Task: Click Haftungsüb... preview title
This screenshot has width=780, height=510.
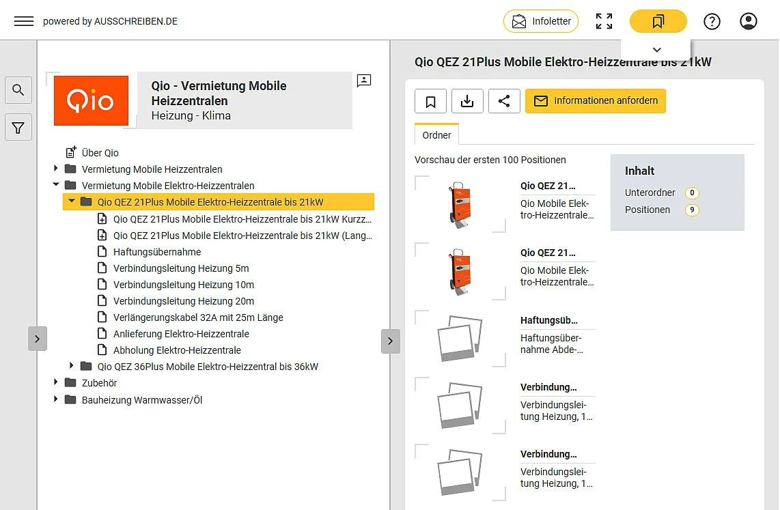Action: (x=548, y=321)
